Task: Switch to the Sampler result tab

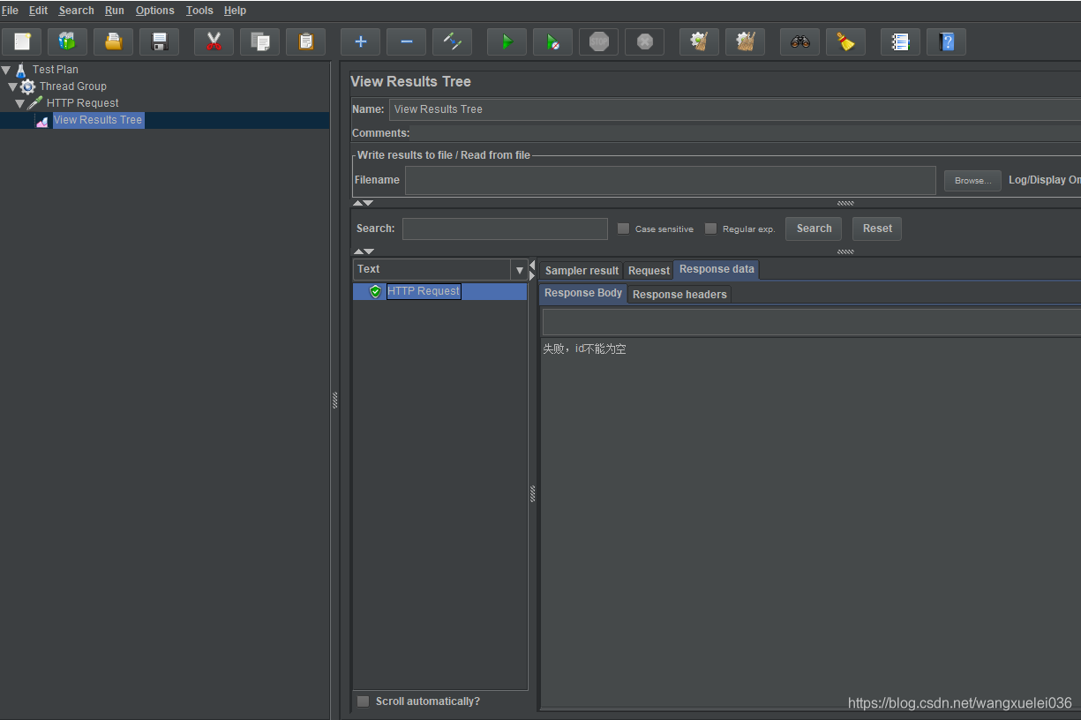Action: (x=582, y=271)
